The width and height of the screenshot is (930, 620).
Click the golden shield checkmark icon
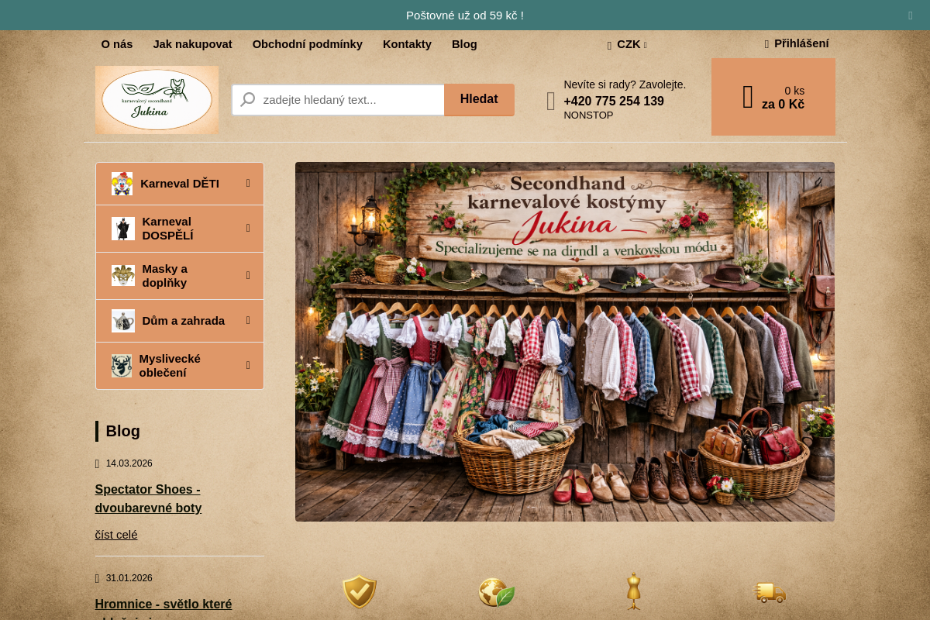click(x=360, y=592)
